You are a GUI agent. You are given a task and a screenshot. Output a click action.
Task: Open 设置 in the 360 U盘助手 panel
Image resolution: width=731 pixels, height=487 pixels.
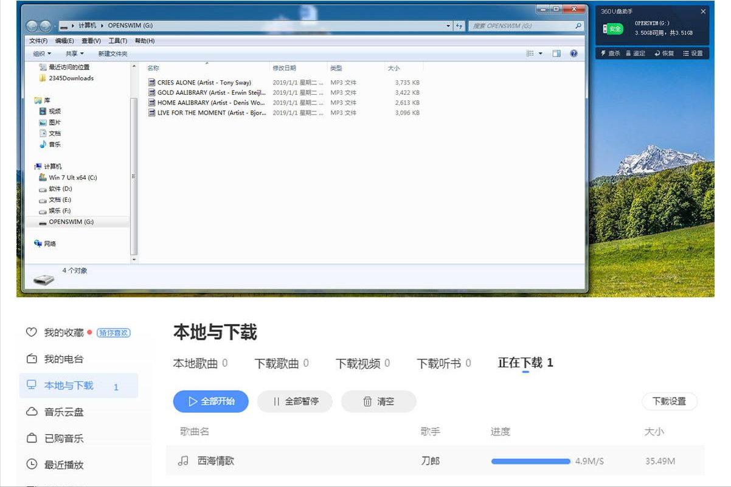(x=694, y=53)
